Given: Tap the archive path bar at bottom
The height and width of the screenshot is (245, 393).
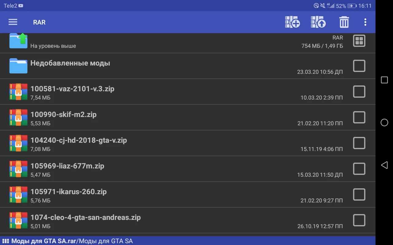Looking at the screenshot, I should pos(188,241).
